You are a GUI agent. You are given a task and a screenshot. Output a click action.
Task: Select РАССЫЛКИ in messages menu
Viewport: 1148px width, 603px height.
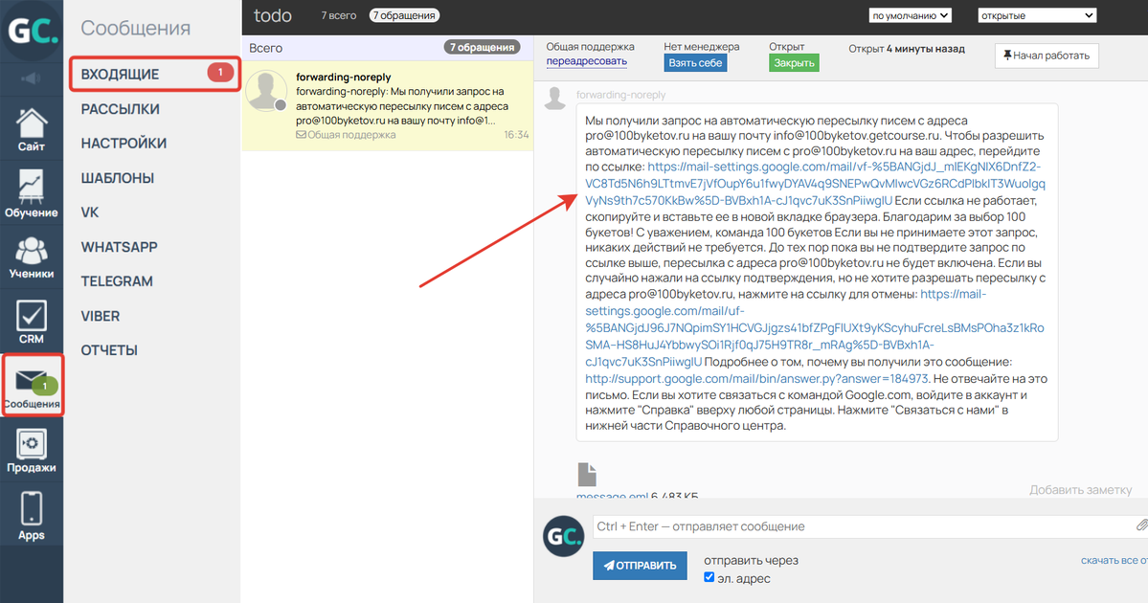(x=120, y=109)
